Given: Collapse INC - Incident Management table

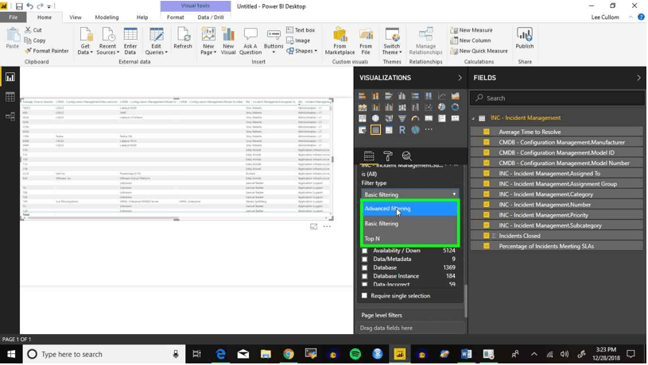Looking at the screenshot, I should [473, 118].
